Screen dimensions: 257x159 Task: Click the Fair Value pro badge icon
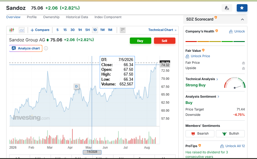coord(203,50)
